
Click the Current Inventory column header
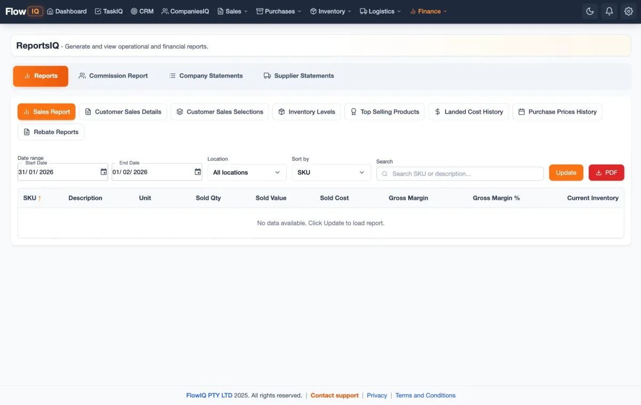coord(593,198)
